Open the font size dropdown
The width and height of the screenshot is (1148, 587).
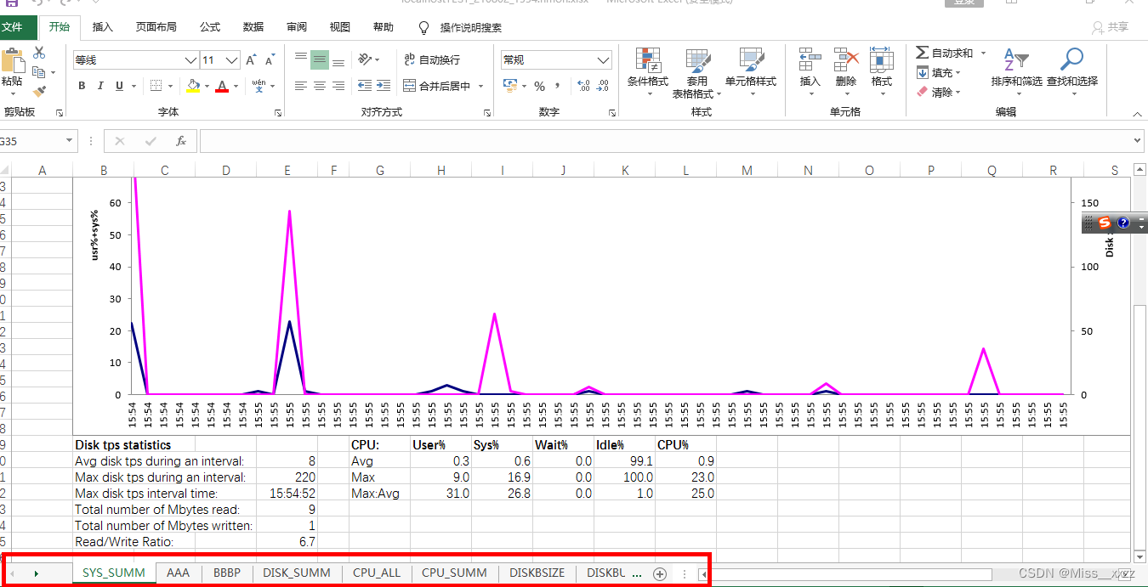coord(232,60)
